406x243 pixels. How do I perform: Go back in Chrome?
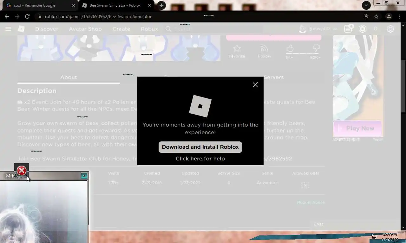(7, 16)
